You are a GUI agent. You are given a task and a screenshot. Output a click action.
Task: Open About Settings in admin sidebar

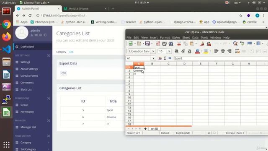(33, 69)
